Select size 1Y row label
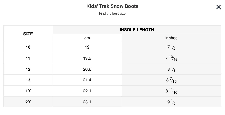This screenshot has width=225, height=115. click(28, 91)
